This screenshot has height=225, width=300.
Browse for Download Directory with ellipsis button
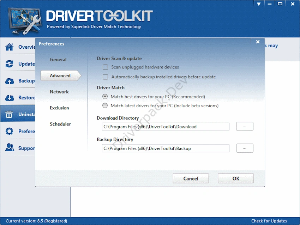click(245, 126)
